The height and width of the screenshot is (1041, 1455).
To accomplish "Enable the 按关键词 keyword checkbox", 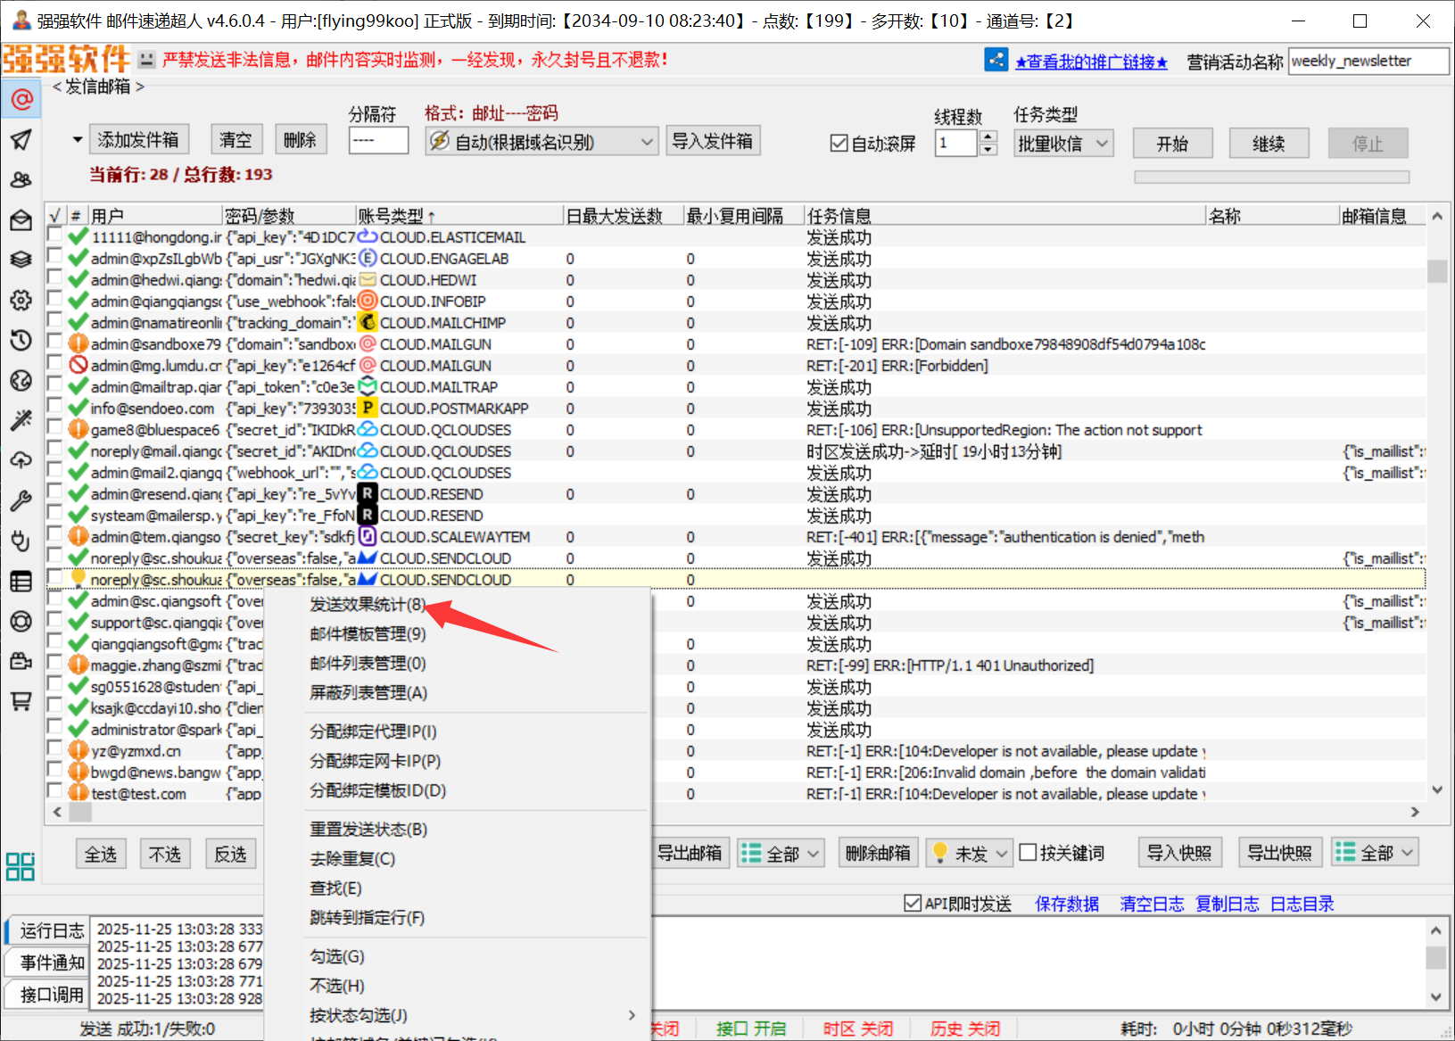I will tap(1028, 853).
